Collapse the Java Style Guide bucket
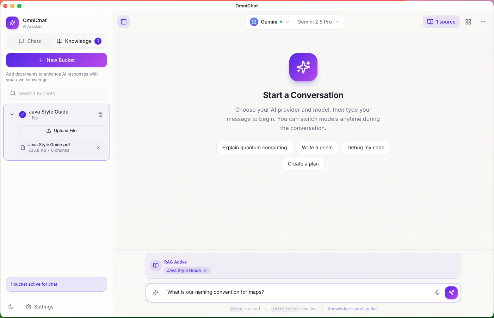This screenshot has width=494, height=318. tap(12, 115)
